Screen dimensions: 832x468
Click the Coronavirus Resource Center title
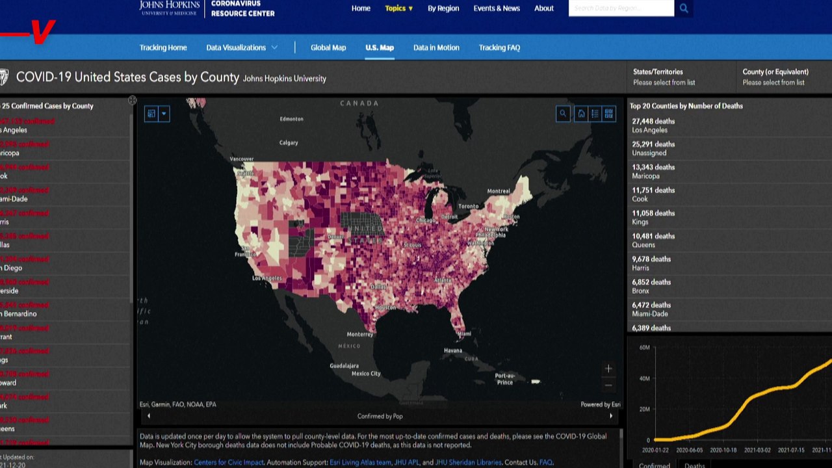[242, 8]
